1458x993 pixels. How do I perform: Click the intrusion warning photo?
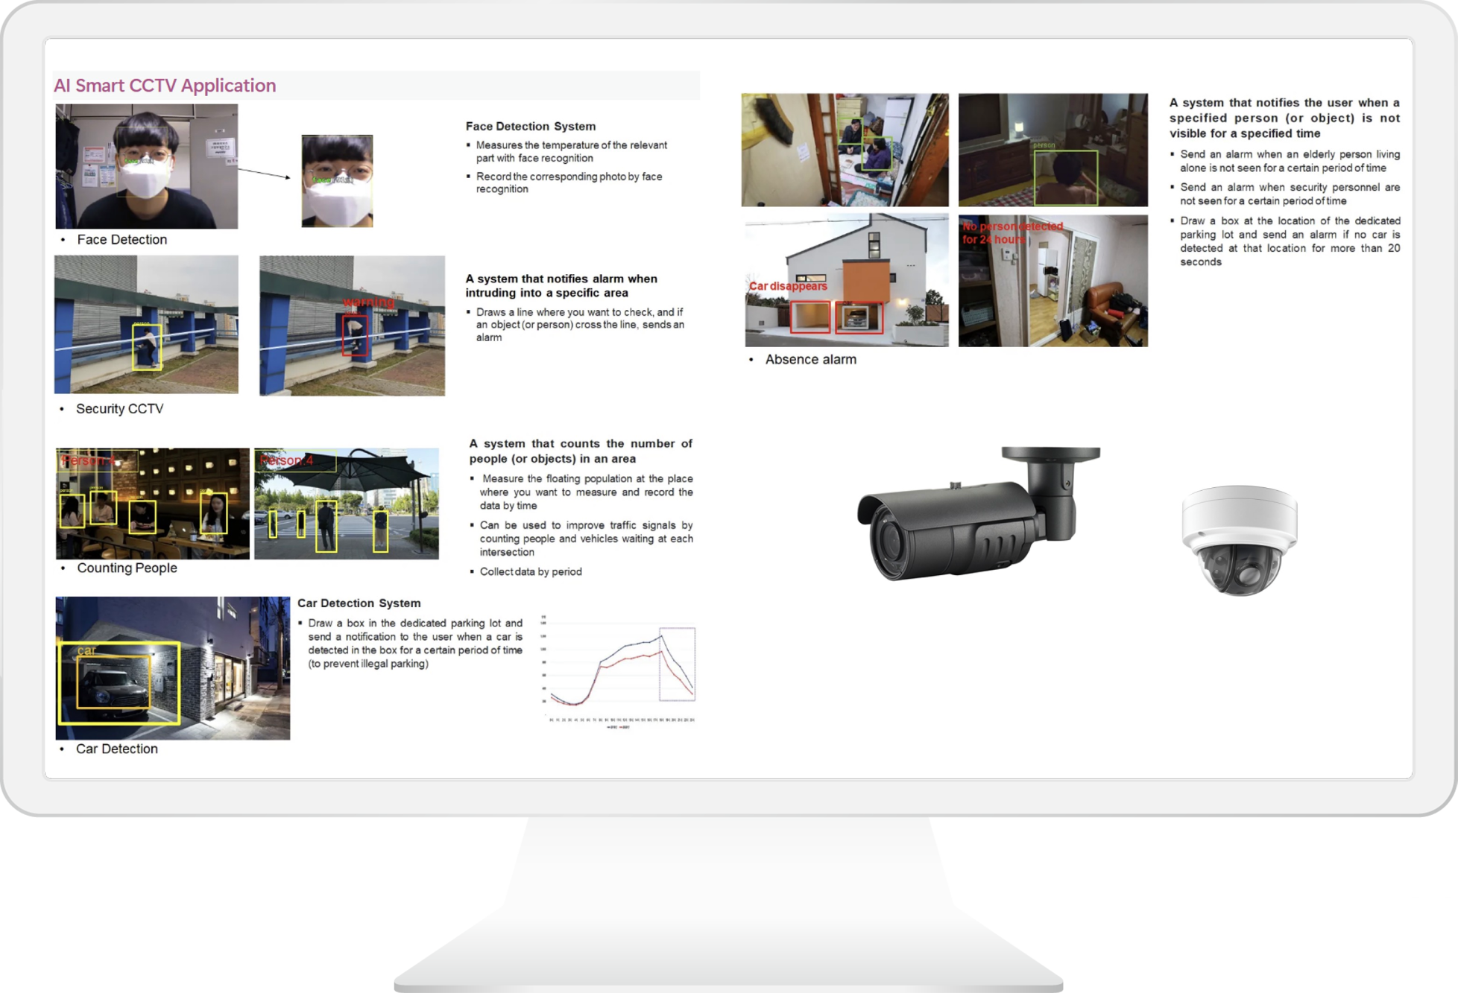[352, 326]
